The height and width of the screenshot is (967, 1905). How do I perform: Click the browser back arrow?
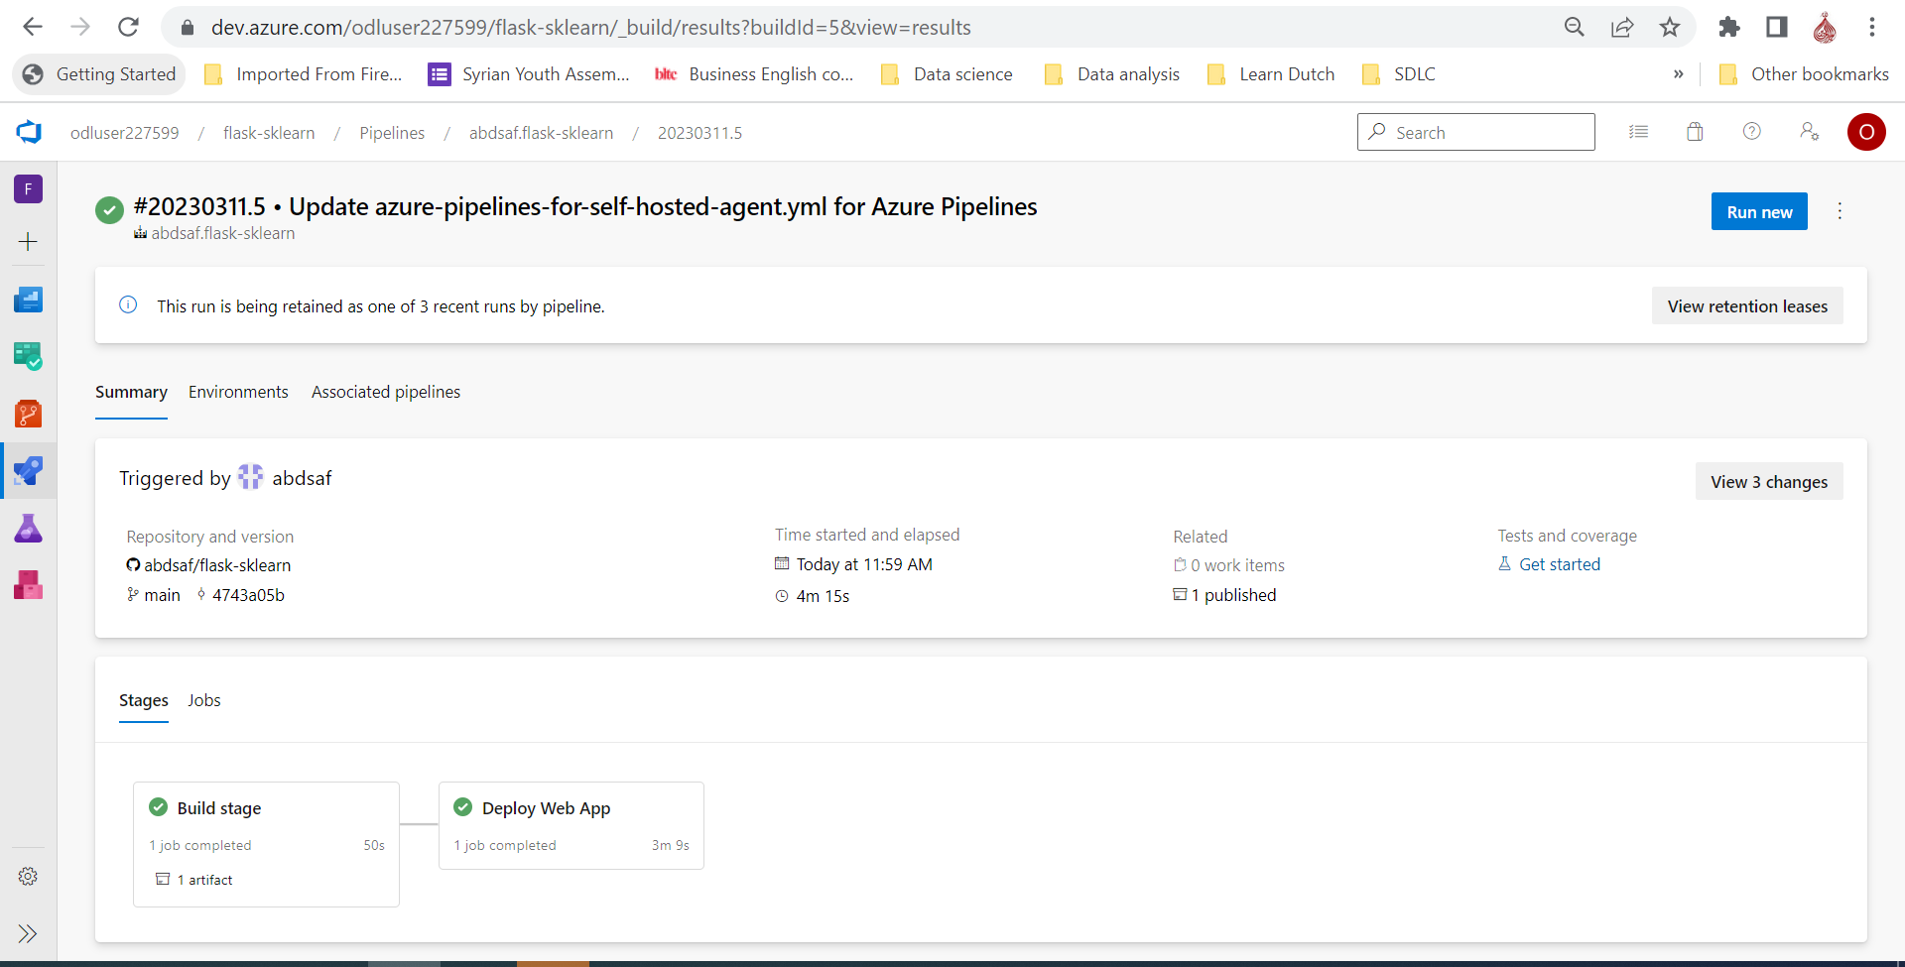tap(33, 27)
